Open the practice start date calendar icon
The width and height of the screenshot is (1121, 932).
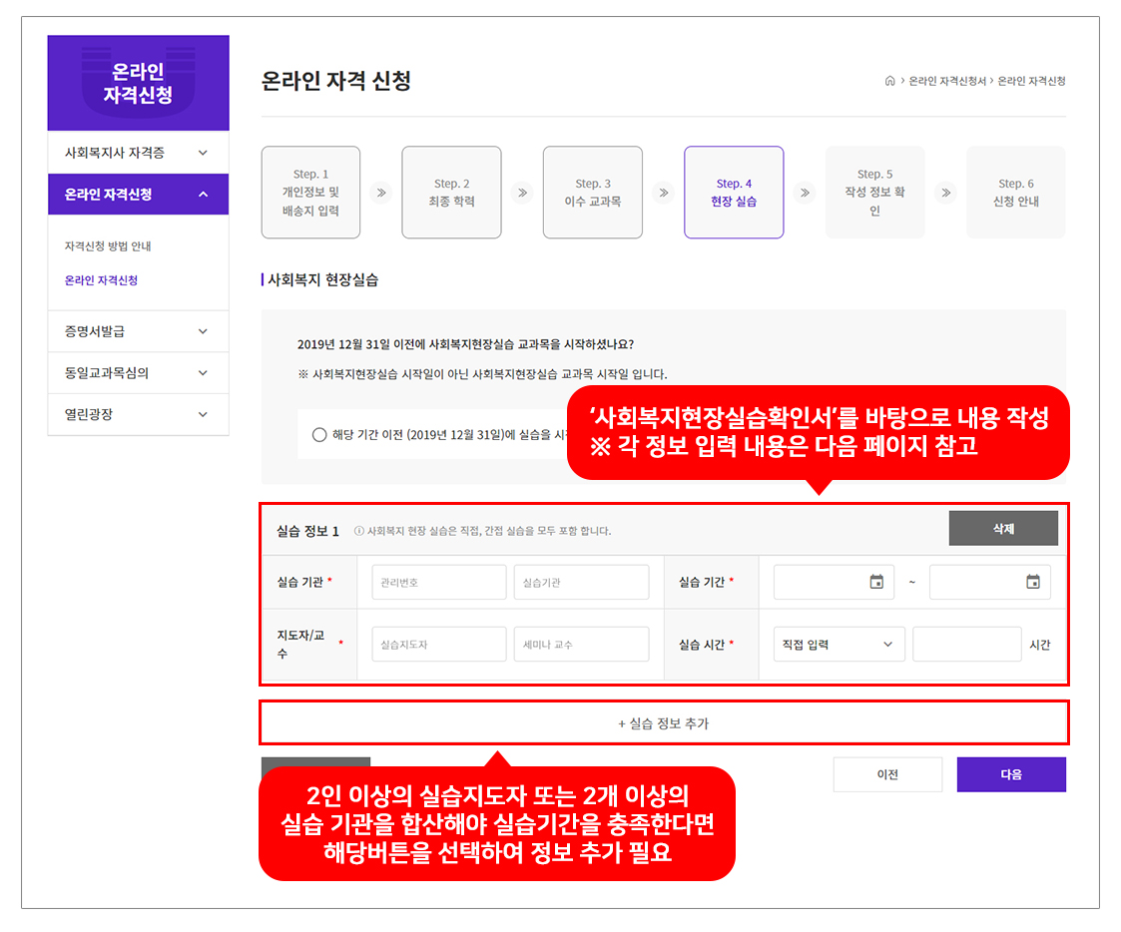tap(876, 582)
